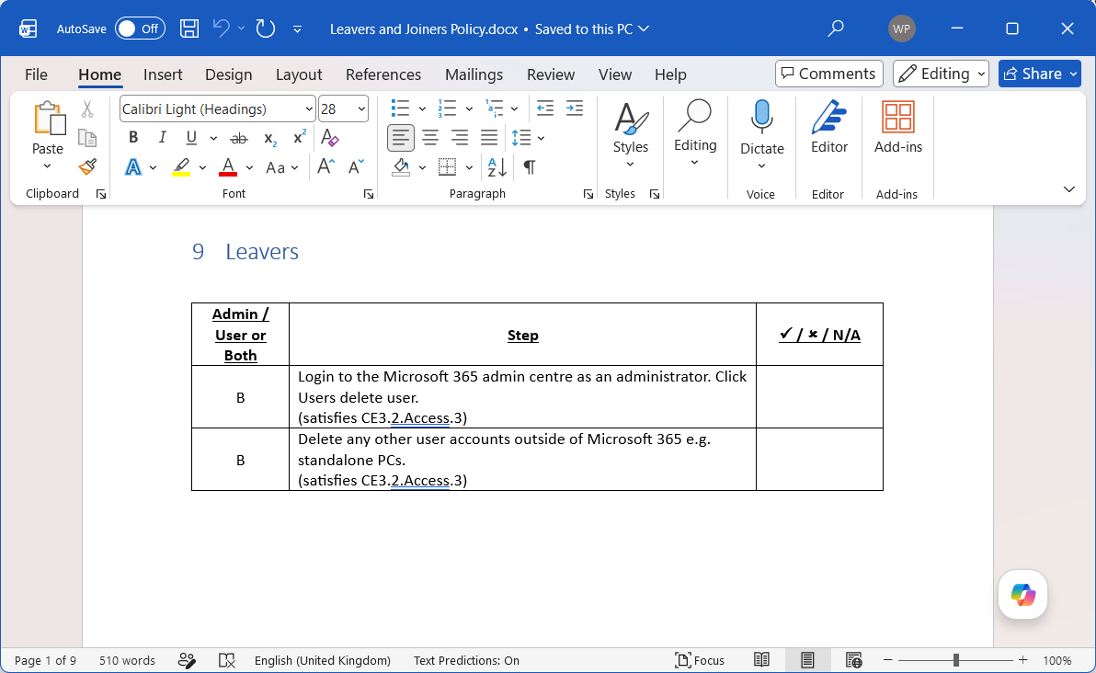The height and width of the screenshot is (673, 1096).
Task: Expand bullet list style options
Action: pyautogui.click(x=422, y=109)
